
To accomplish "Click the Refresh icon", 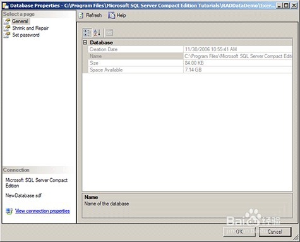I will click(81, 15).
